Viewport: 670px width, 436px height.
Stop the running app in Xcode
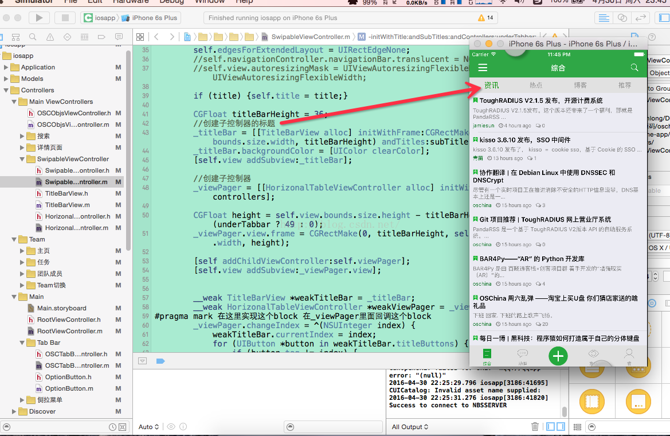pos(65,18)
